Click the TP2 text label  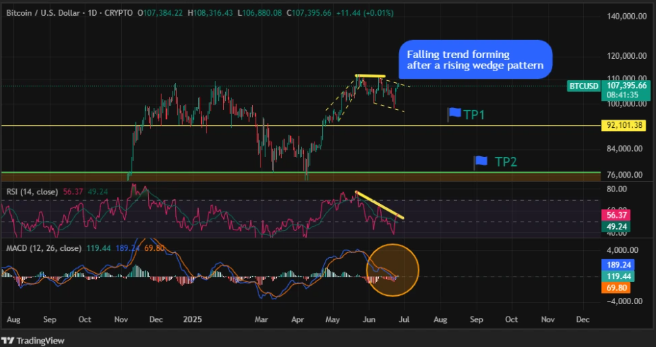point(506,162)
